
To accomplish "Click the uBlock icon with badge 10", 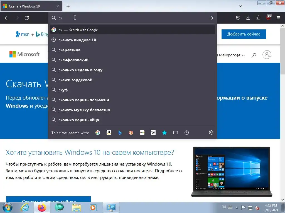I will (x=269, y=17).
